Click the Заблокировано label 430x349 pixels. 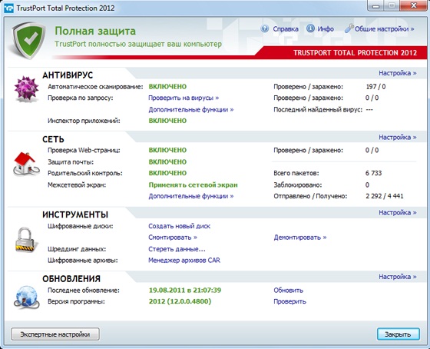(298, 185)
